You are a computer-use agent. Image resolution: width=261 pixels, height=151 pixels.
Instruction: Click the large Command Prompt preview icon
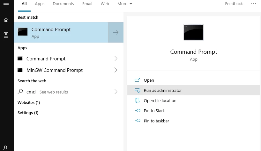pyautogui.click(x=193, y=32)
